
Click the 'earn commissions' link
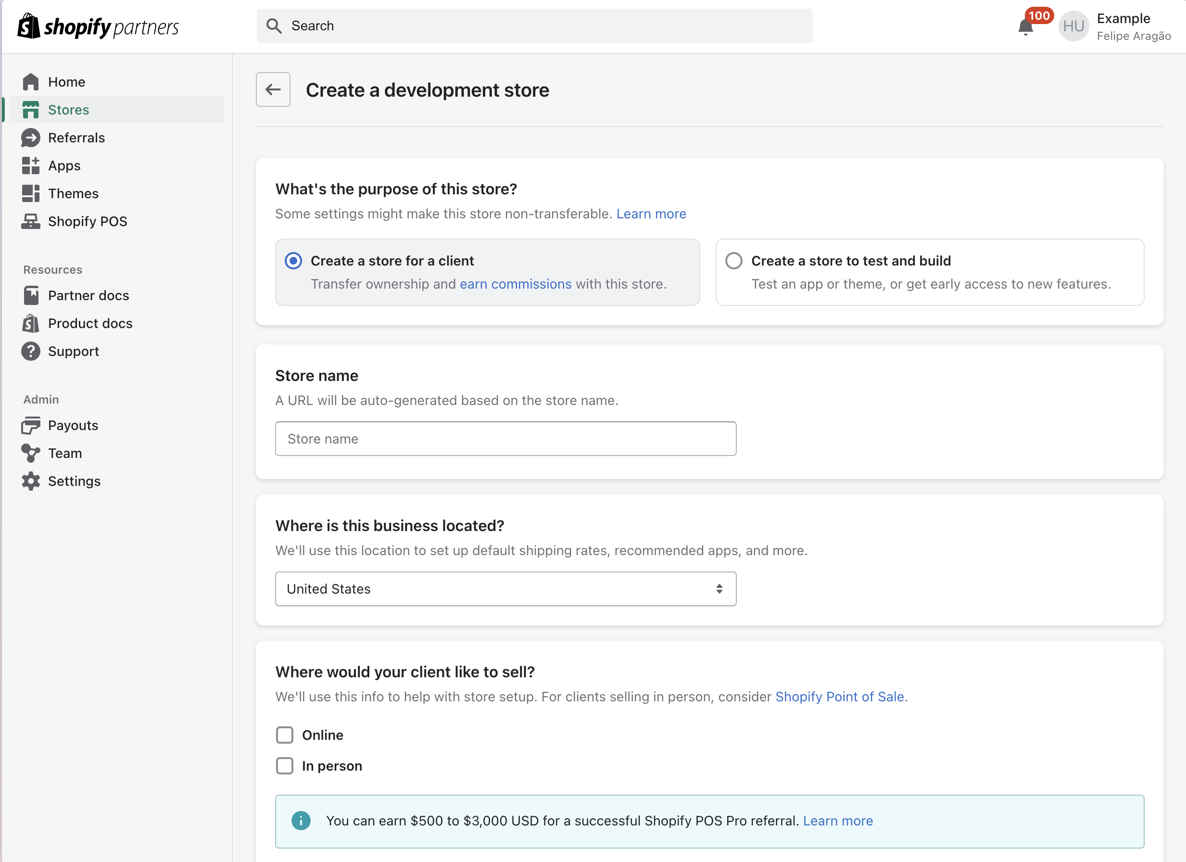tap(516, 284)
